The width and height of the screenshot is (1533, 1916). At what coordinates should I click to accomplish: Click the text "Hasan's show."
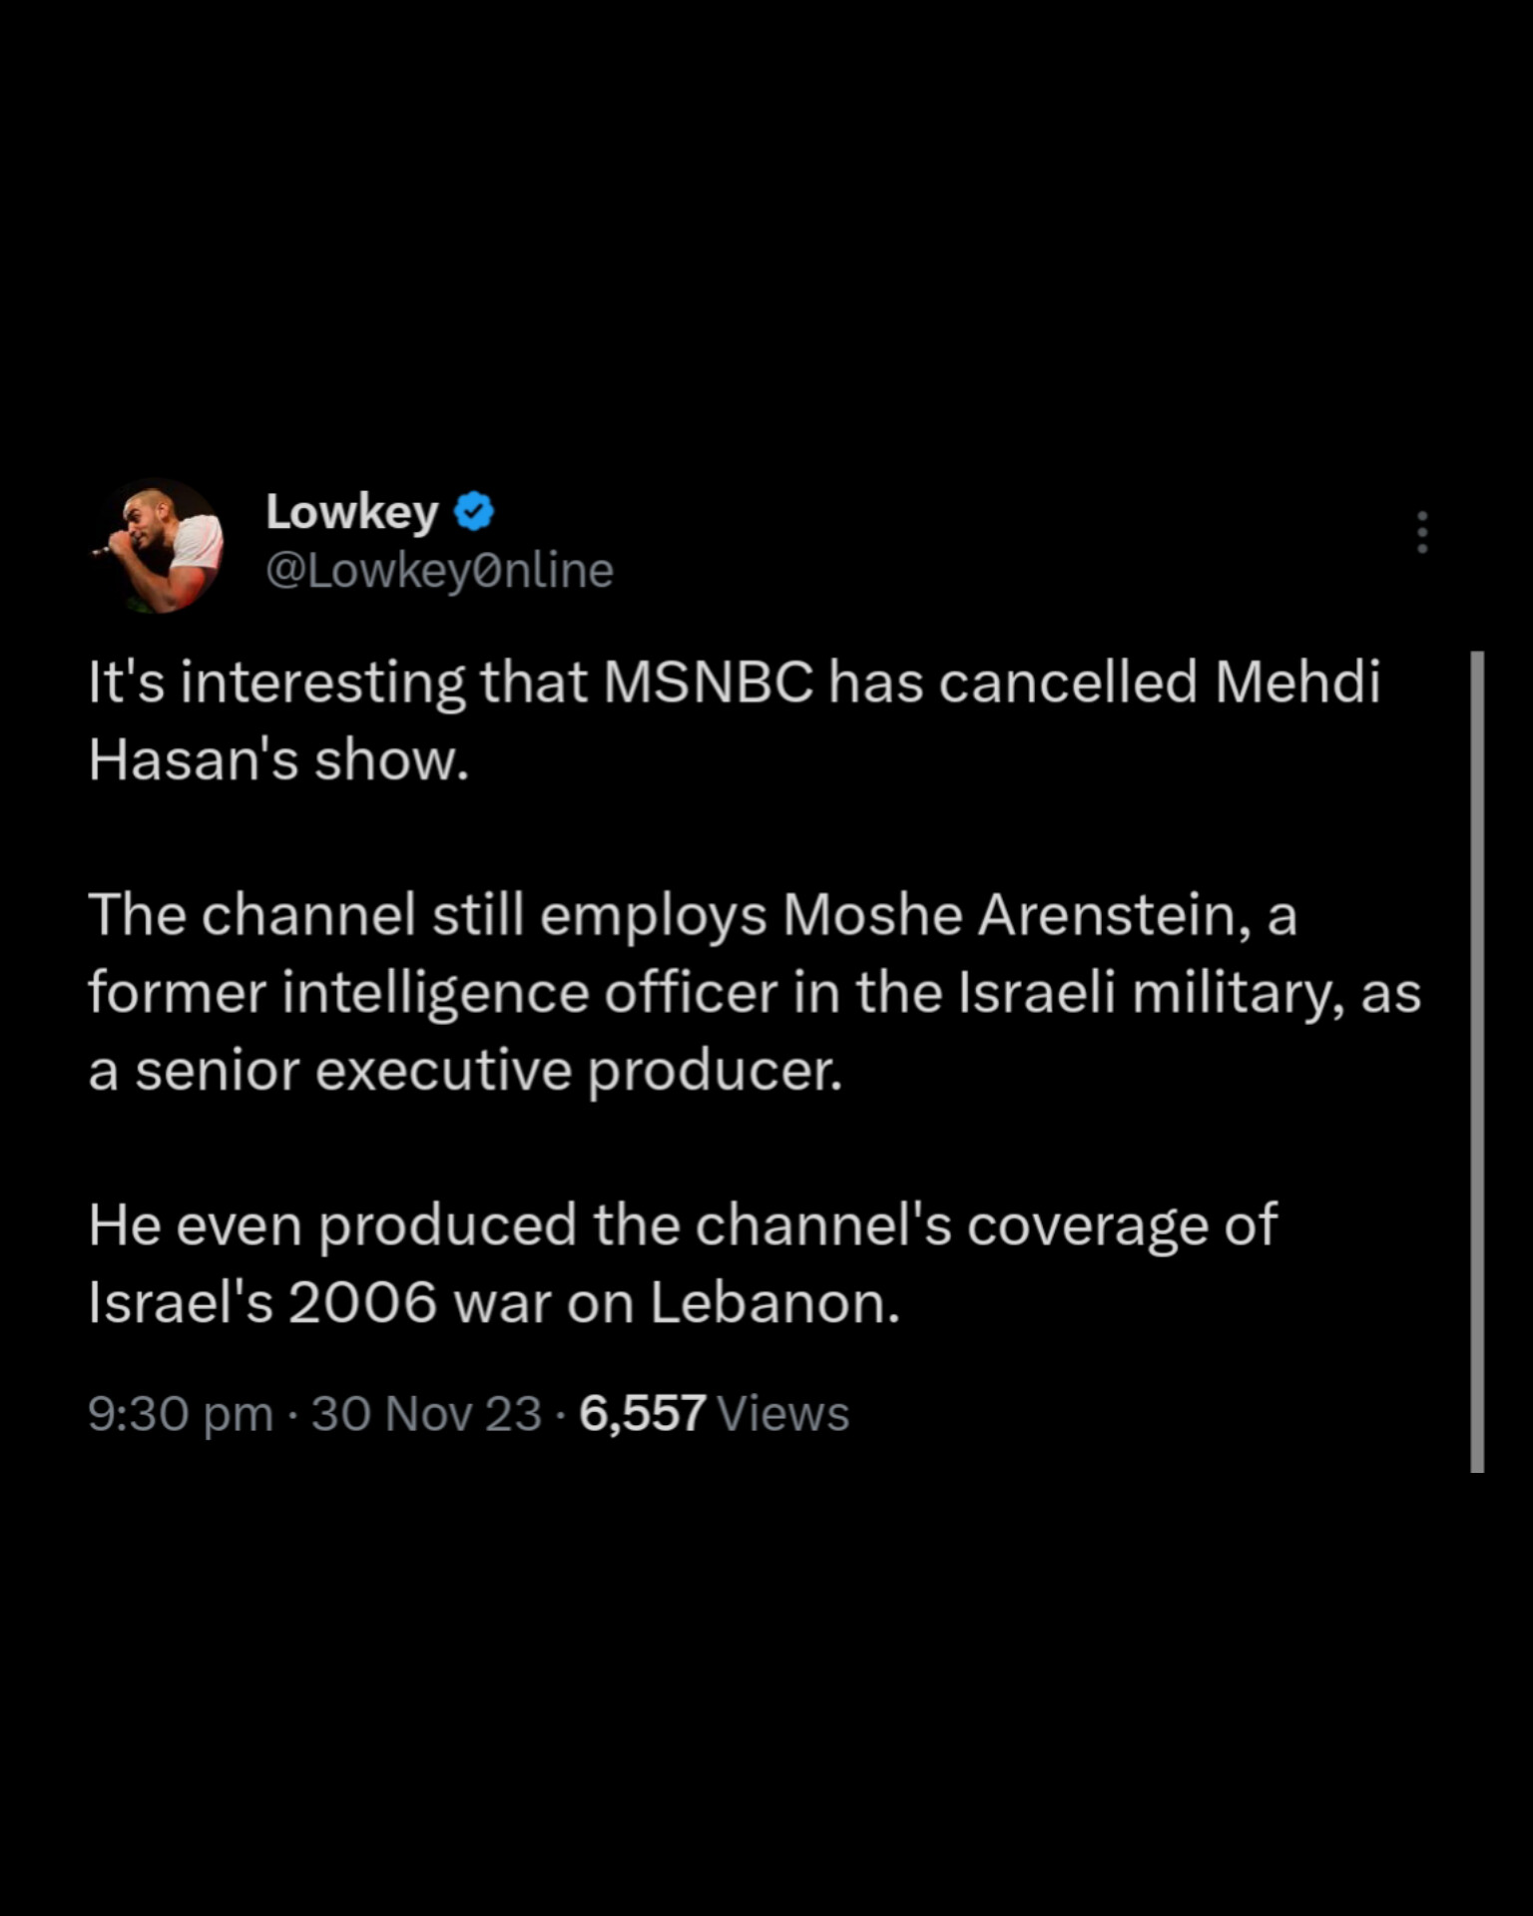278,760
